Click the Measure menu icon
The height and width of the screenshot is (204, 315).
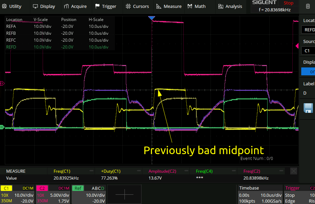point(159,6)
